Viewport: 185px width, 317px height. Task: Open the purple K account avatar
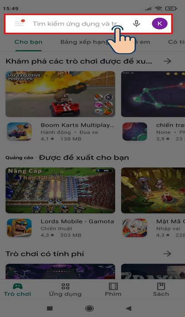[160, 24]
